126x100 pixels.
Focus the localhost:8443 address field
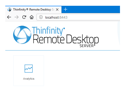coord(78,17)
